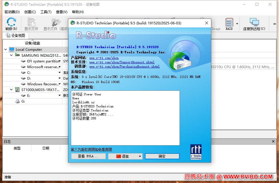Screen dimensions: 279x183
Task: Click the Show Files (显示文件) toolbar icon
Action: tap(31, 24)
